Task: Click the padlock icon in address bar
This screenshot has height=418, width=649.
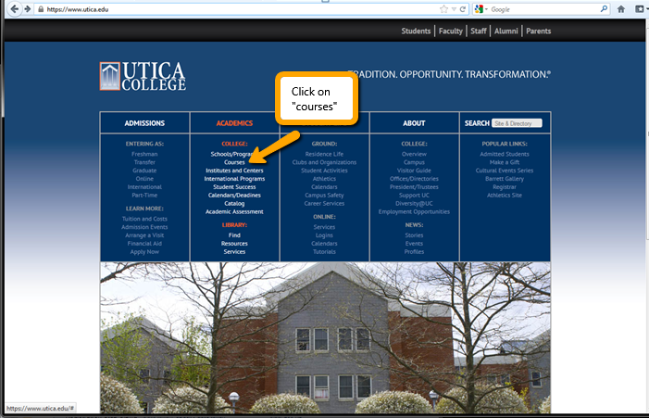Action: pos(41,9)
